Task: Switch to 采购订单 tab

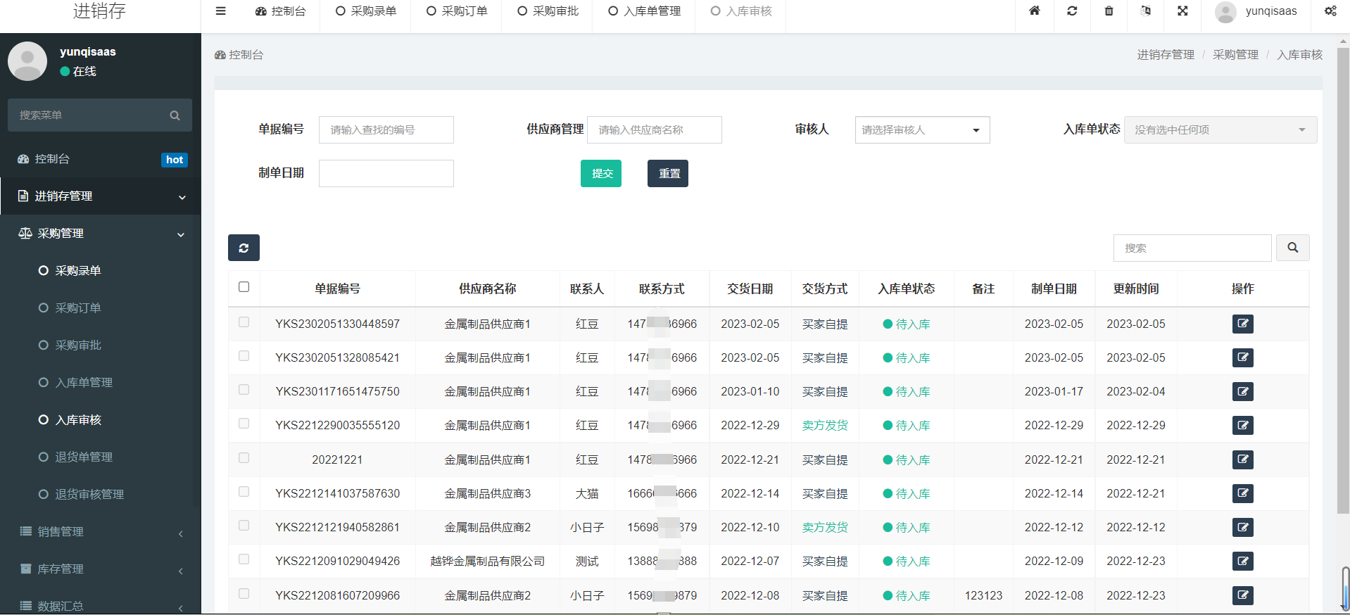Action: [456, 11]
